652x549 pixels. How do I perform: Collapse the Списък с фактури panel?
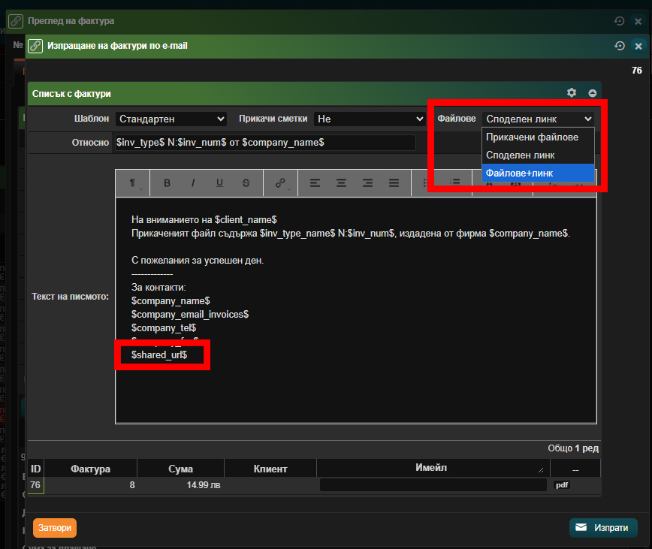[x=593, y=93]
